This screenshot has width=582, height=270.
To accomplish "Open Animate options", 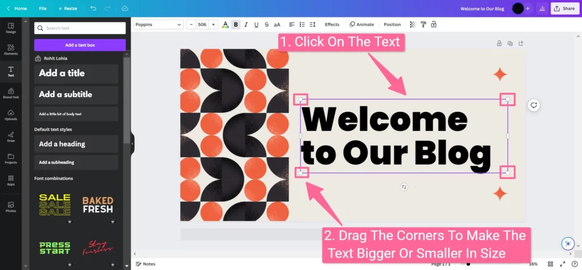I will pyautogui.click(x=361, y=24).
